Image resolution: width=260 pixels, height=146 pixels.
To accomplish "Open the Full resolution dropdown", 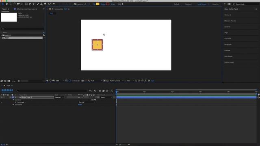I will click(x=96, y=81).
